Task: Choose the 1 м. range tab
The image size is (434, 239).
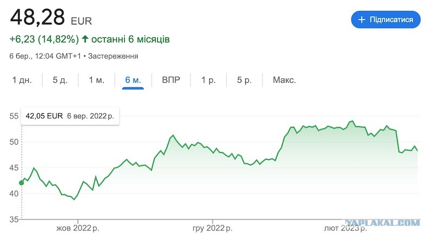Action: tap(97, 80)
